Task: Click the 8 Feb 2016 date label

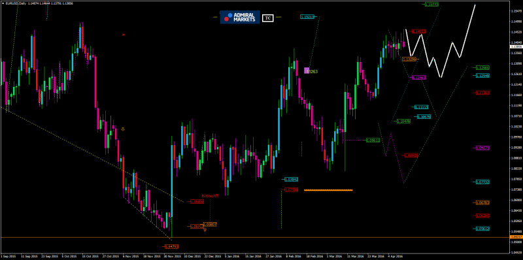Action: click(294, 257)
